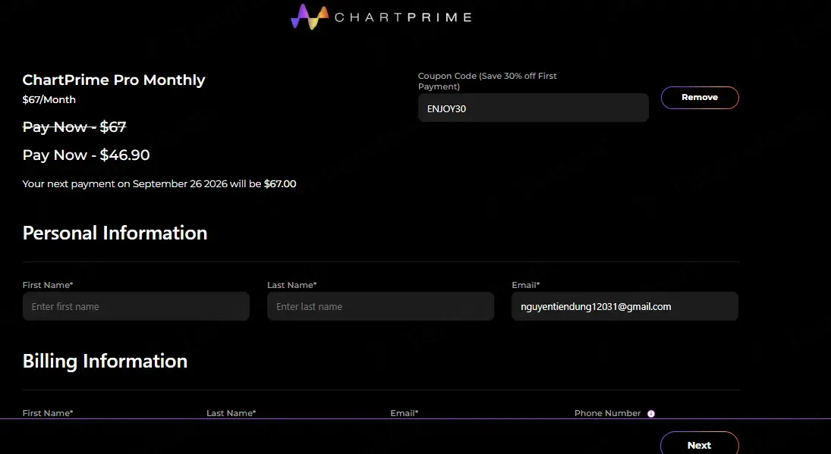Click the Pay Now $46.90 text
This screenshot has height=454, width=831.
[87, 155]
